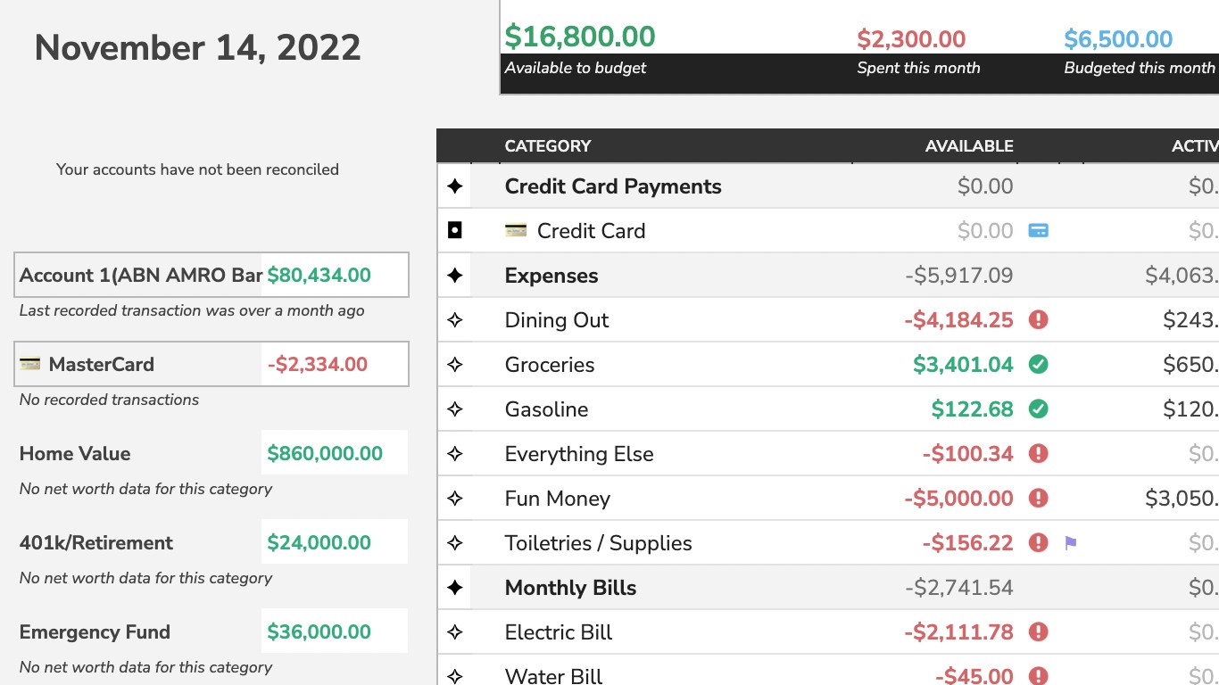Toggle the Dining Out row star marker

(455, 320)
